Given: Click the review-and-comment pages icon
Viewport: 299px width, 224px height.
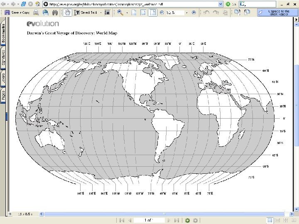Looking at the screenshot, I should (238, 12).
